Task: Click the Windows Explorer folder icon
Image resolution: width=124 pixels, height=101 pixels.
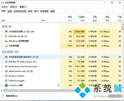Action: click(6, 41)
